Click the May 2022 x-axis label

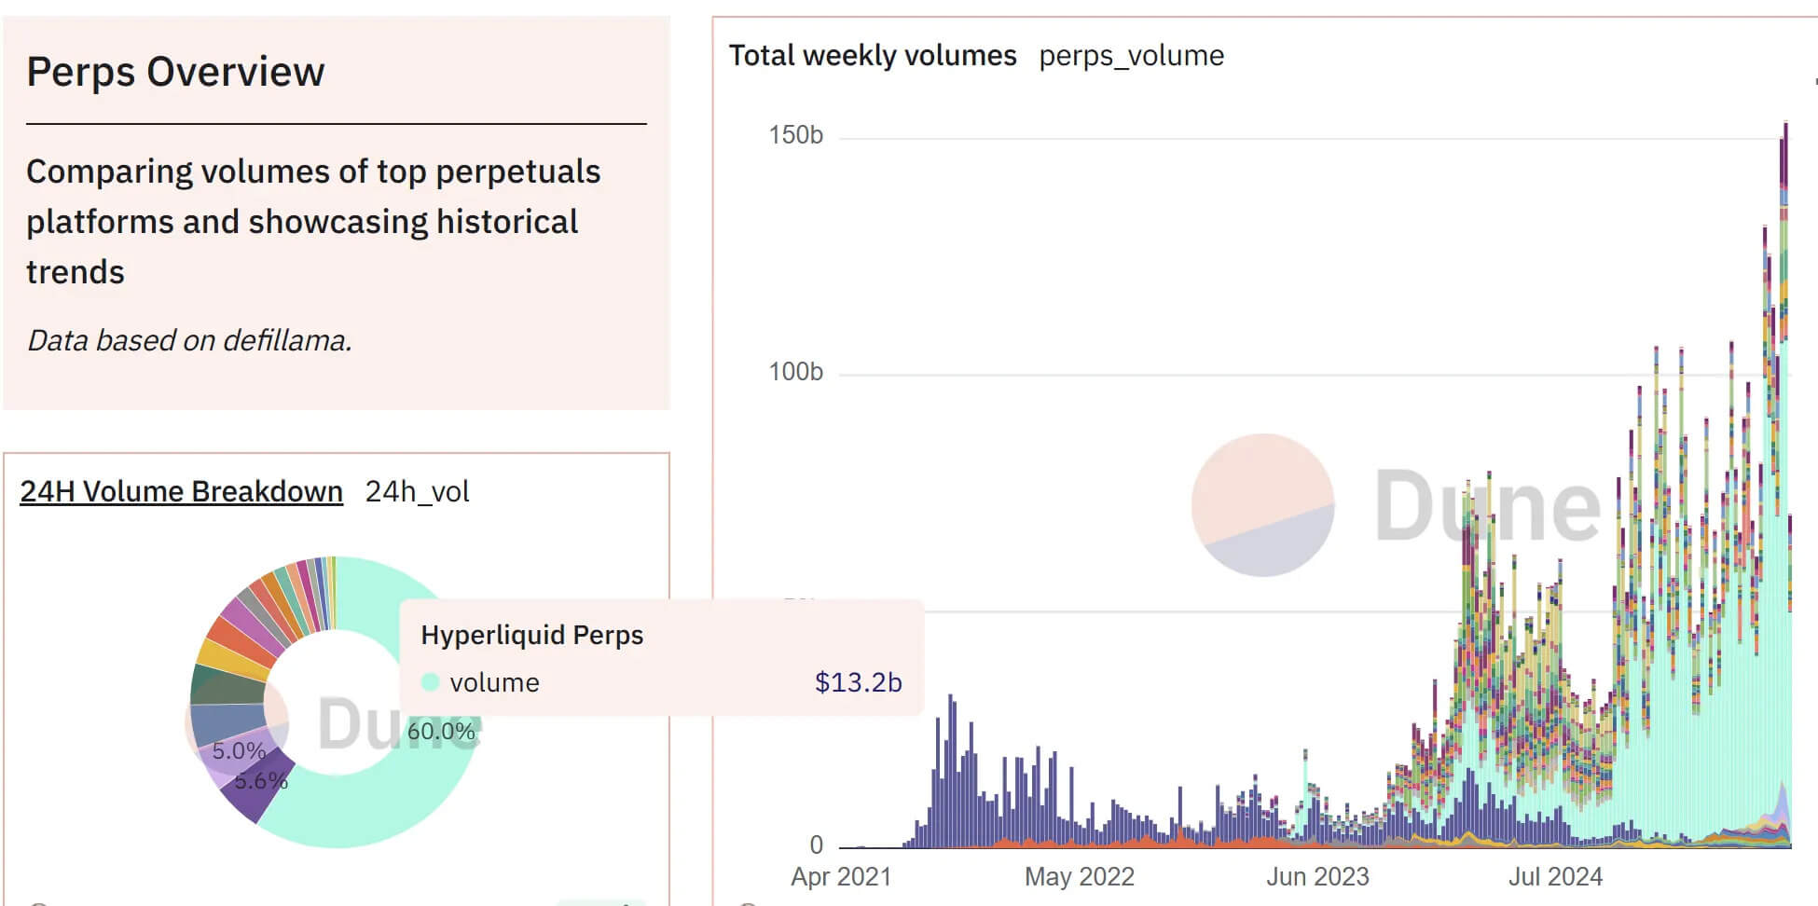click(1080, 877)
